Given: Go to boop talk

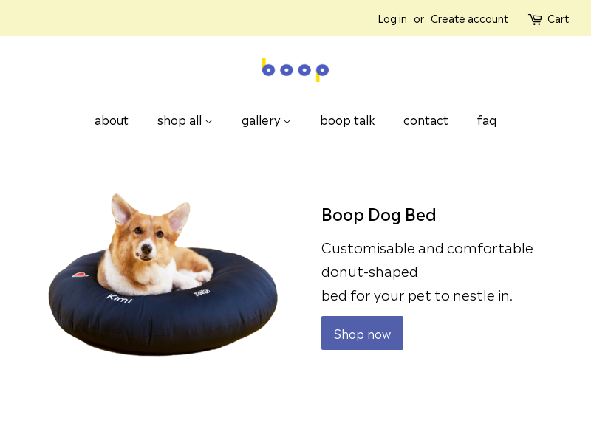Looking at the screenshot, I should click(x=347, y=120).
